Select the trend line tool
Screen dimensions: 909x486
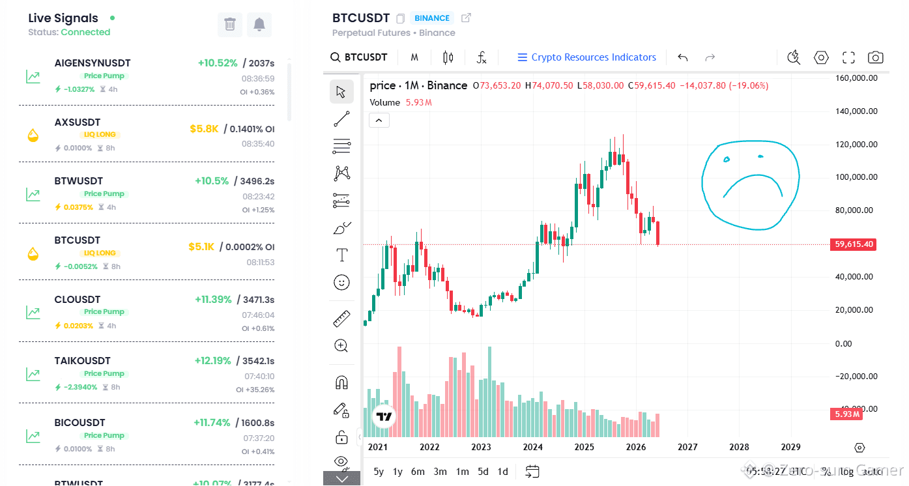(x=341, y=119)
